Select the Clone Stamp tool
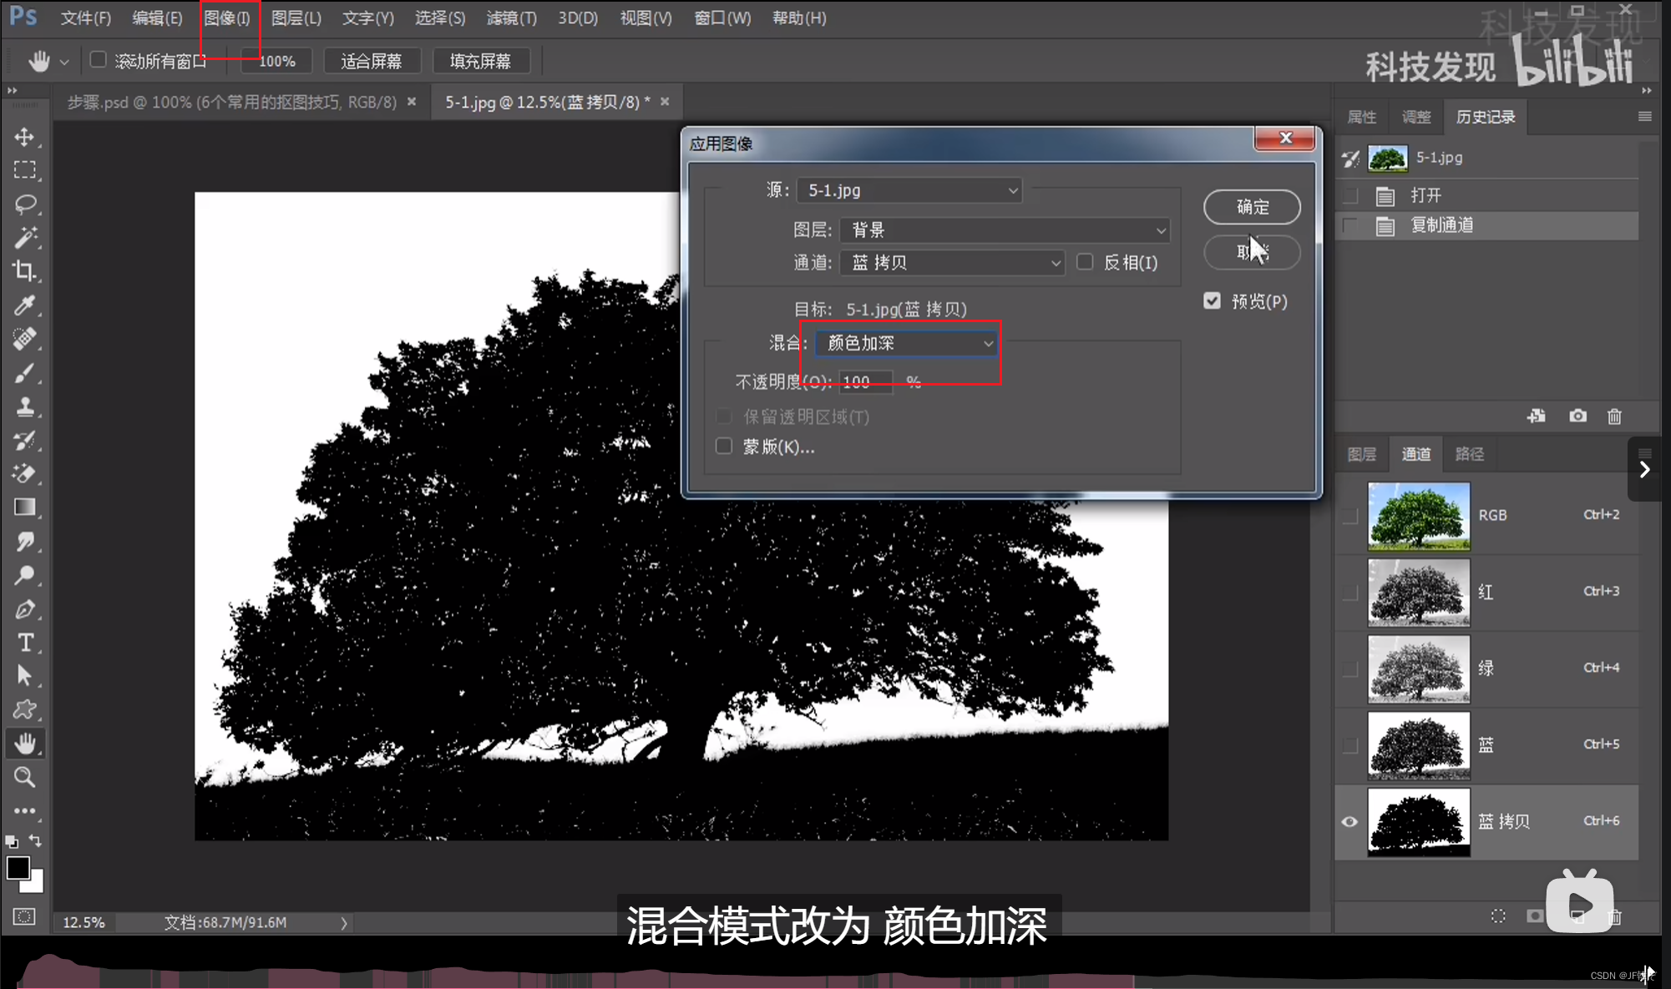Image resolution: width=1671 pixels, height=989 pixels. (24, 407)
